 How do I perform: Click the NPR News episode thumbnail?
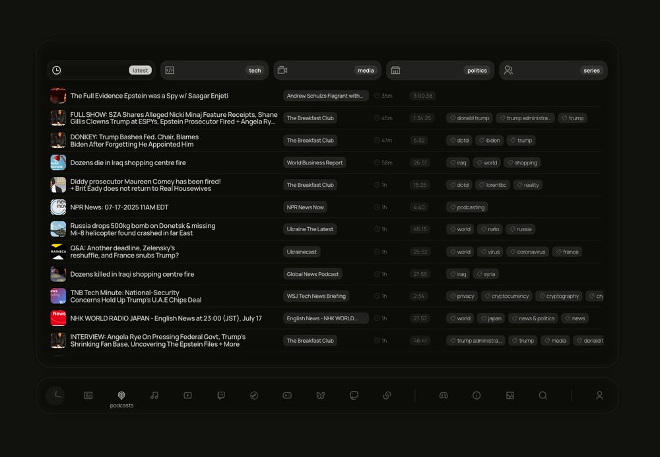(58, 207)
